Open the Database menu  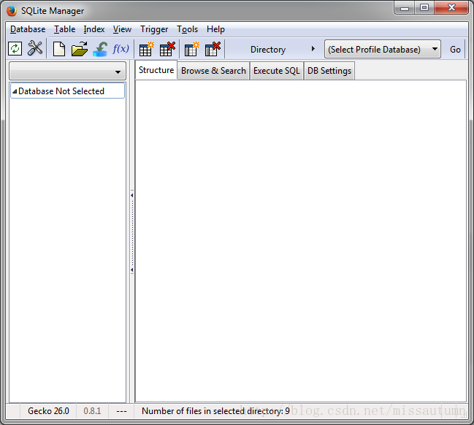pyautogui.click(x=28, y=29)
